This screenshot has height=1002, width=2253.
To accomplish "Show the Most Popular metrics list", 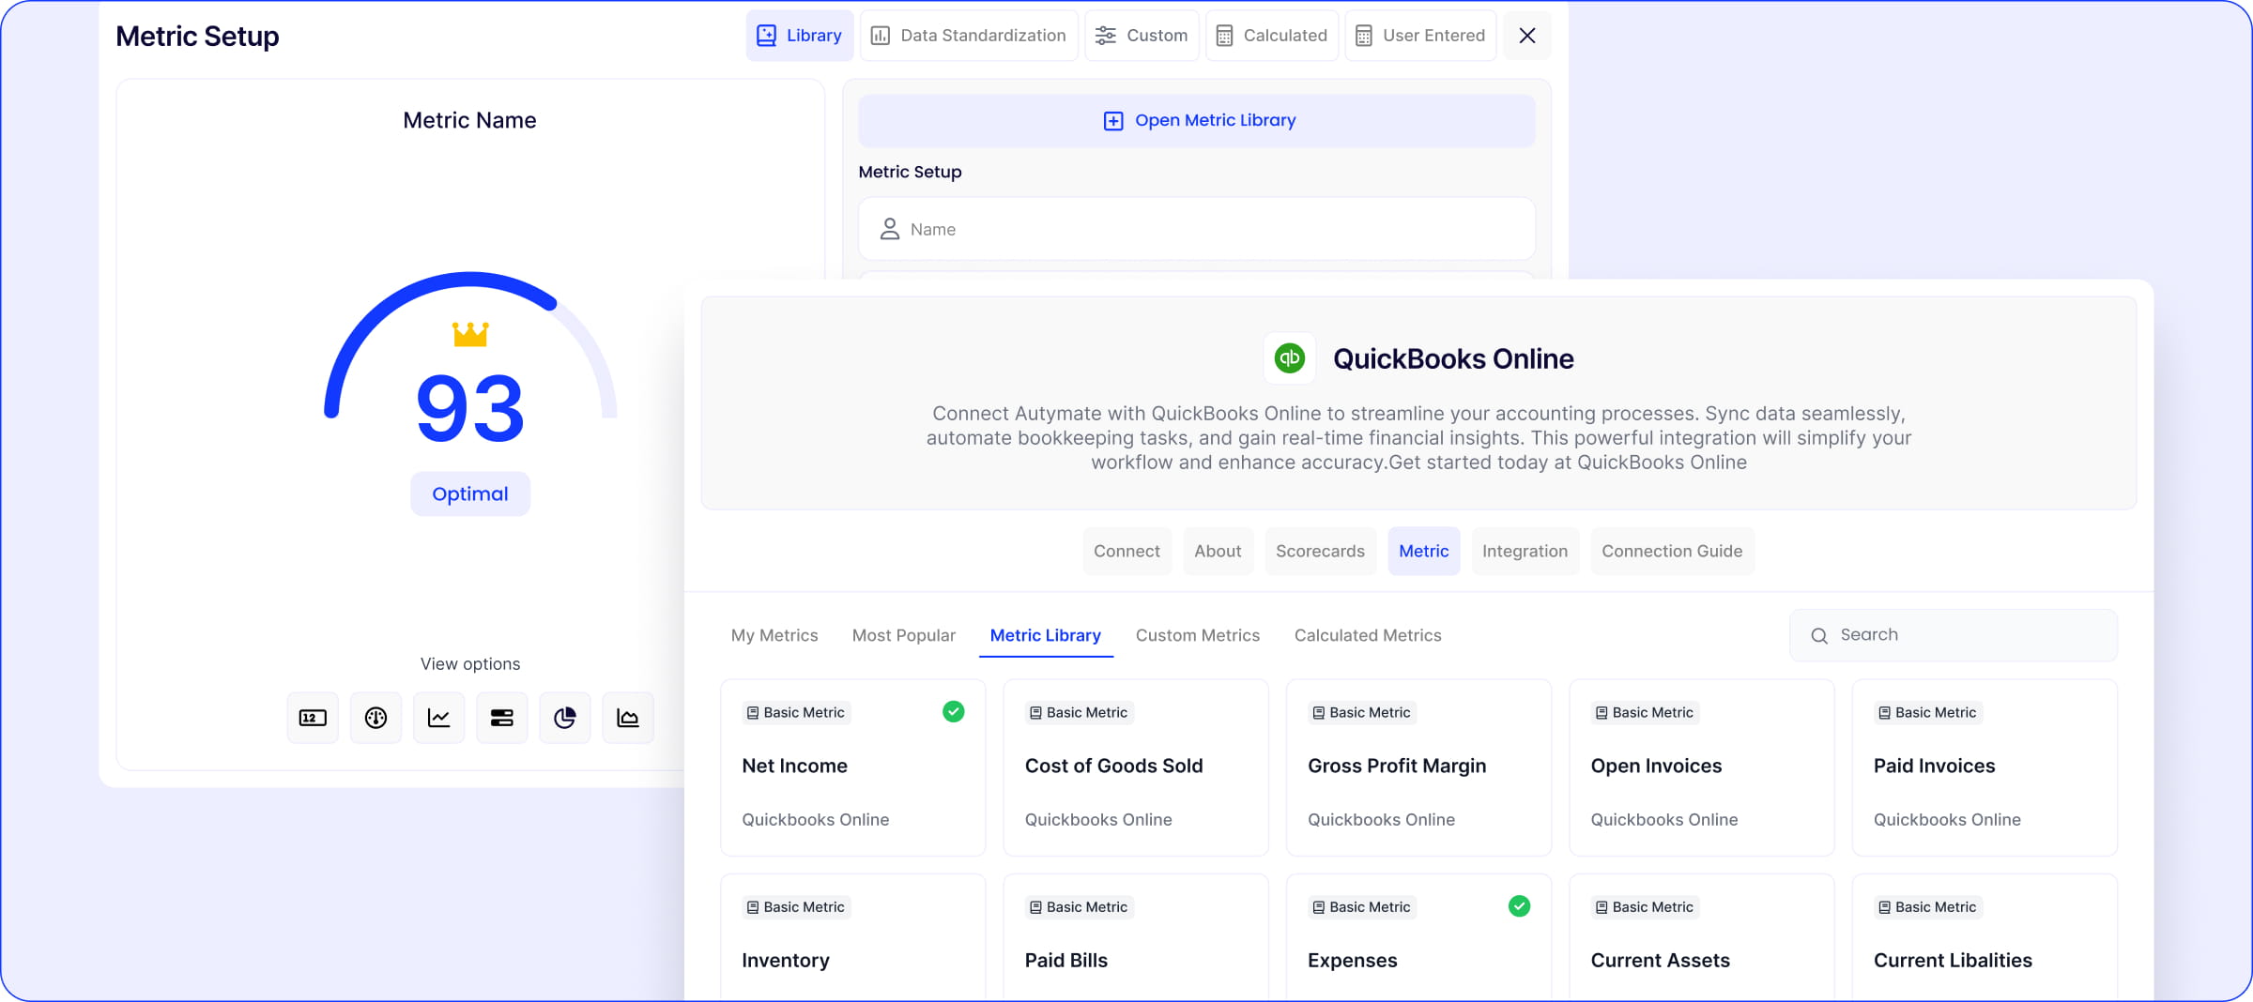I will coord(904,635).
